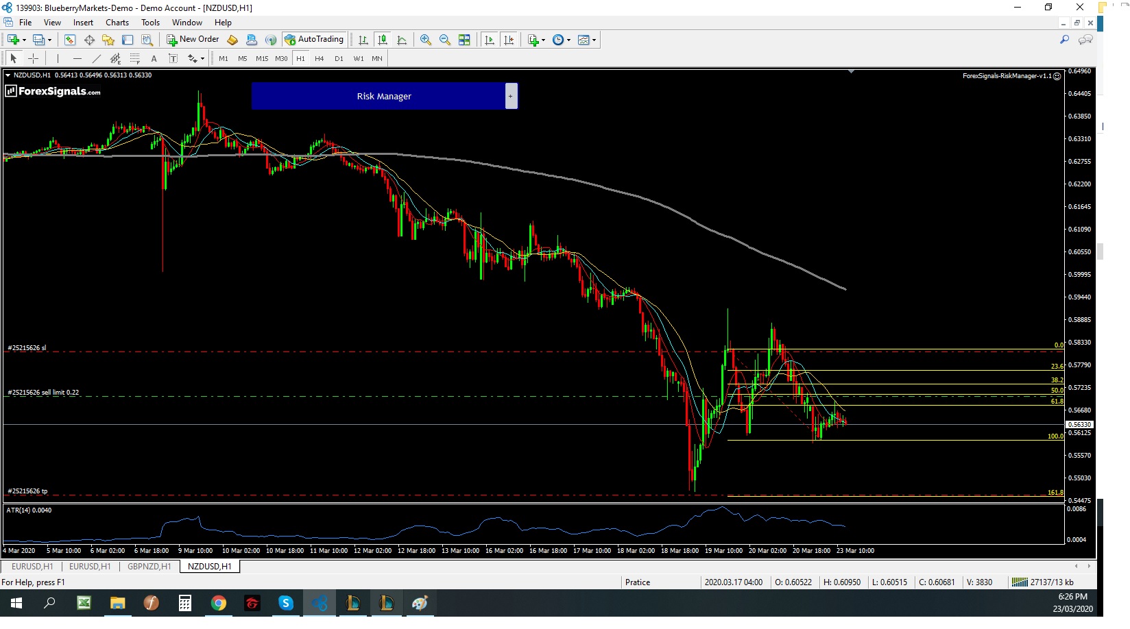Expand the Periods dropdown arrow
This screenshot has height=629, width=1130.
[568, 40]
